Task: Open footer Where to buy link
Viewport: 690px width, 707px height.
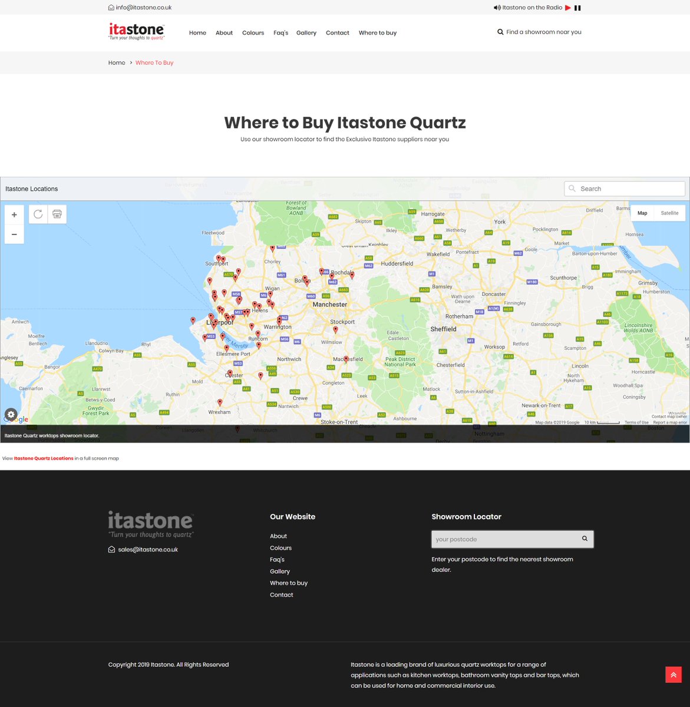Action: point(289,583)
